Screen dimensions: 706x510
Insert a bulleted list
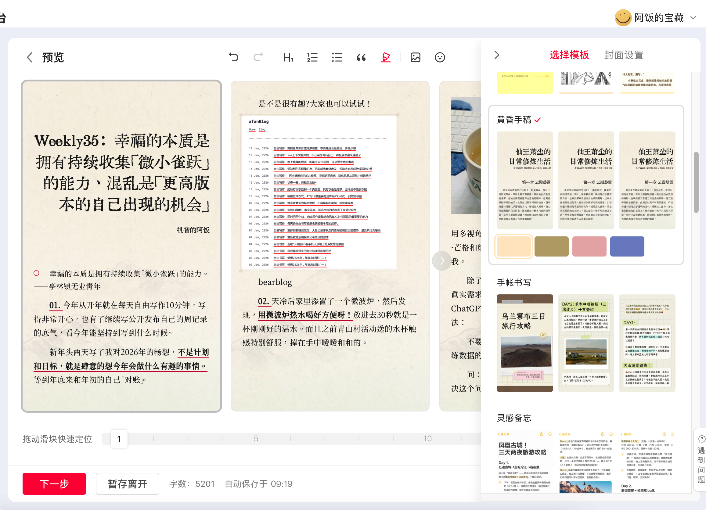337,57
